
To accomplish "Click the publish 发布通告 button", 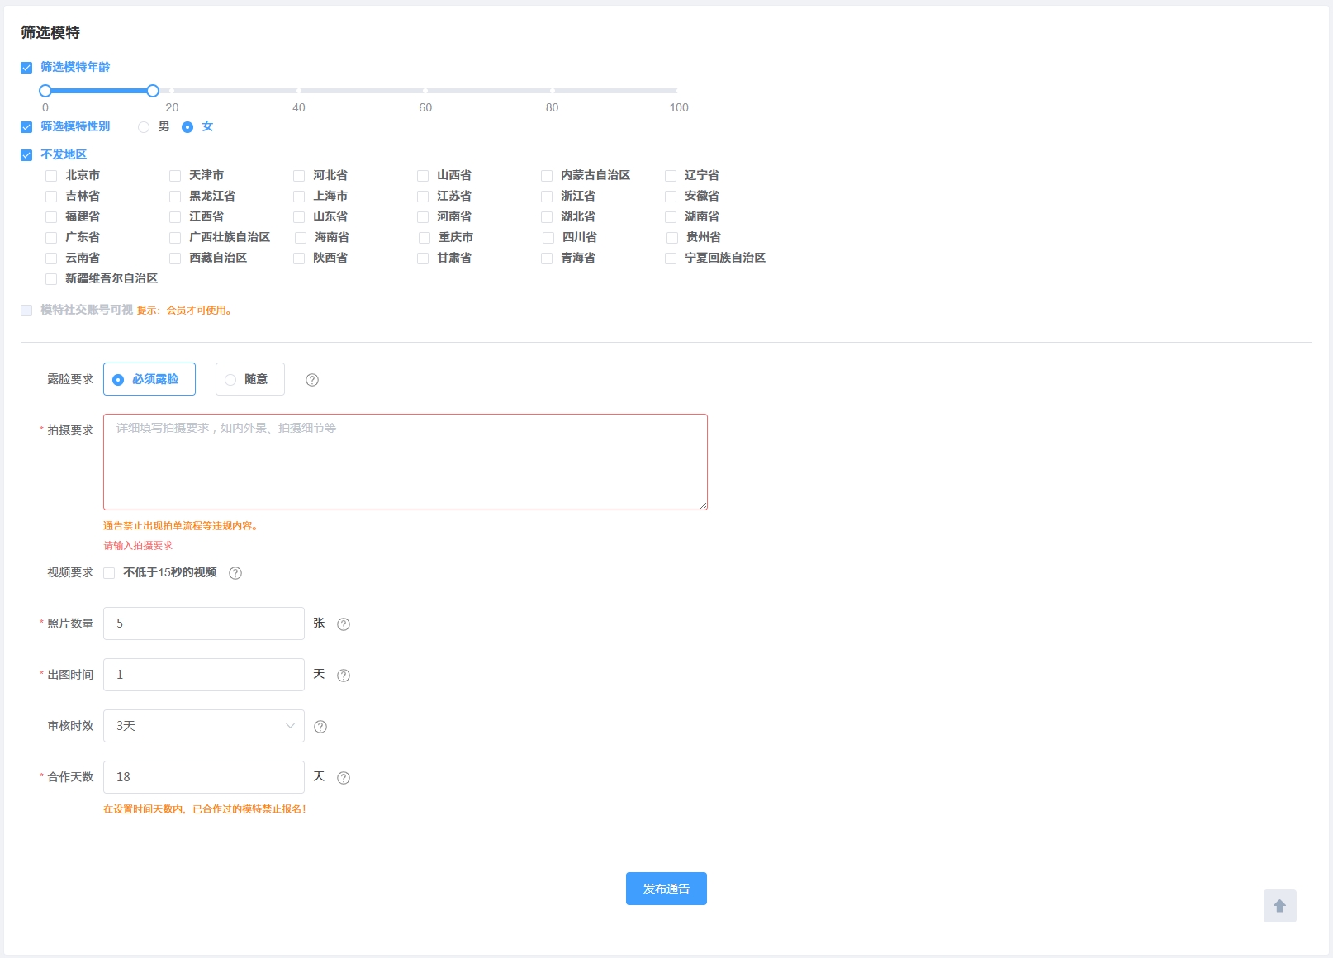I will coord(666,889).
